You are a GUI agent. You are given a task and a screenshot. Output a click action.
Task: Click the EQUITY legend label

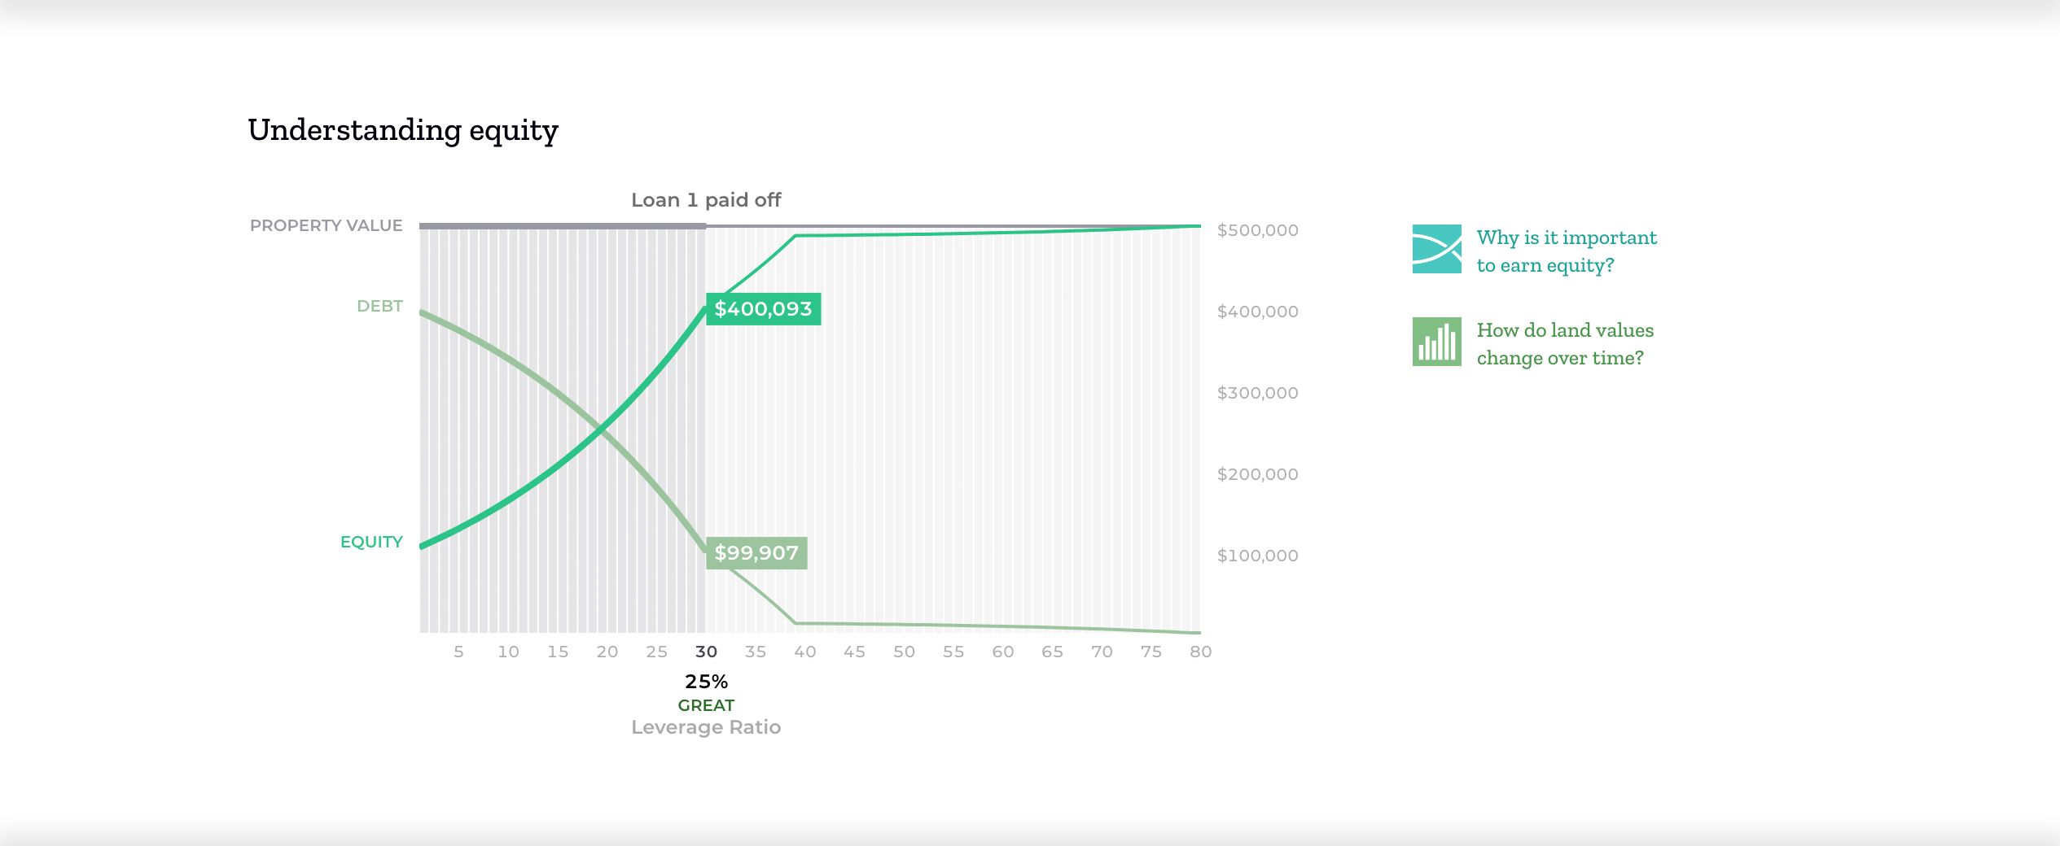tap(371, 542)
